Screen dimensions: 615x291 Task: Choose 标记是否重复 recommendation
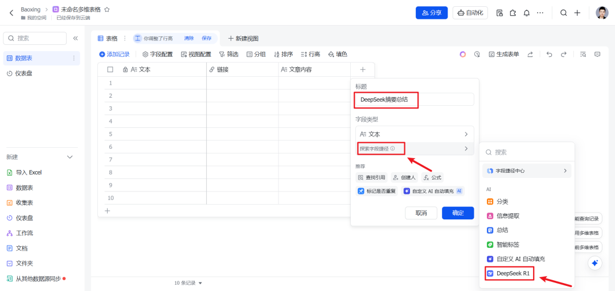point(376,191)
